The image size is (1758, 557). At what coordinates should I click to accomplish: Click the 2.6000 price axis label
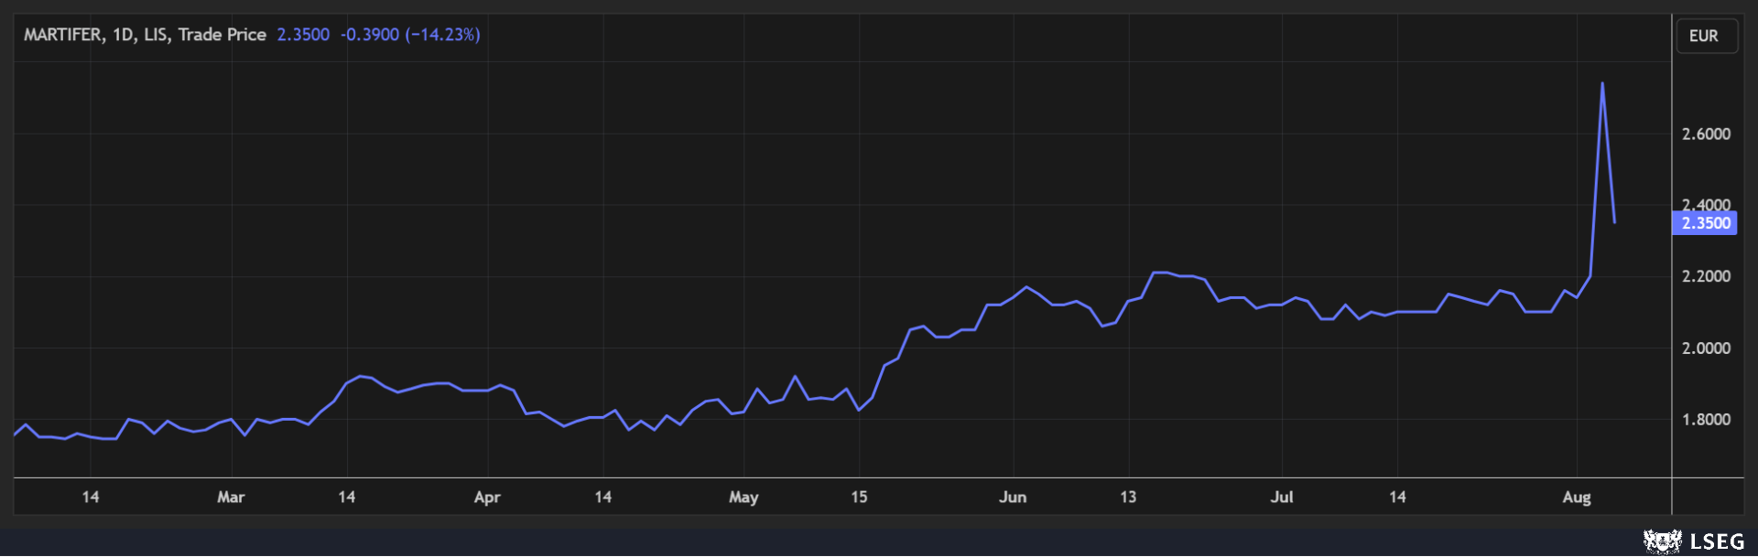tap(1706, 134)
